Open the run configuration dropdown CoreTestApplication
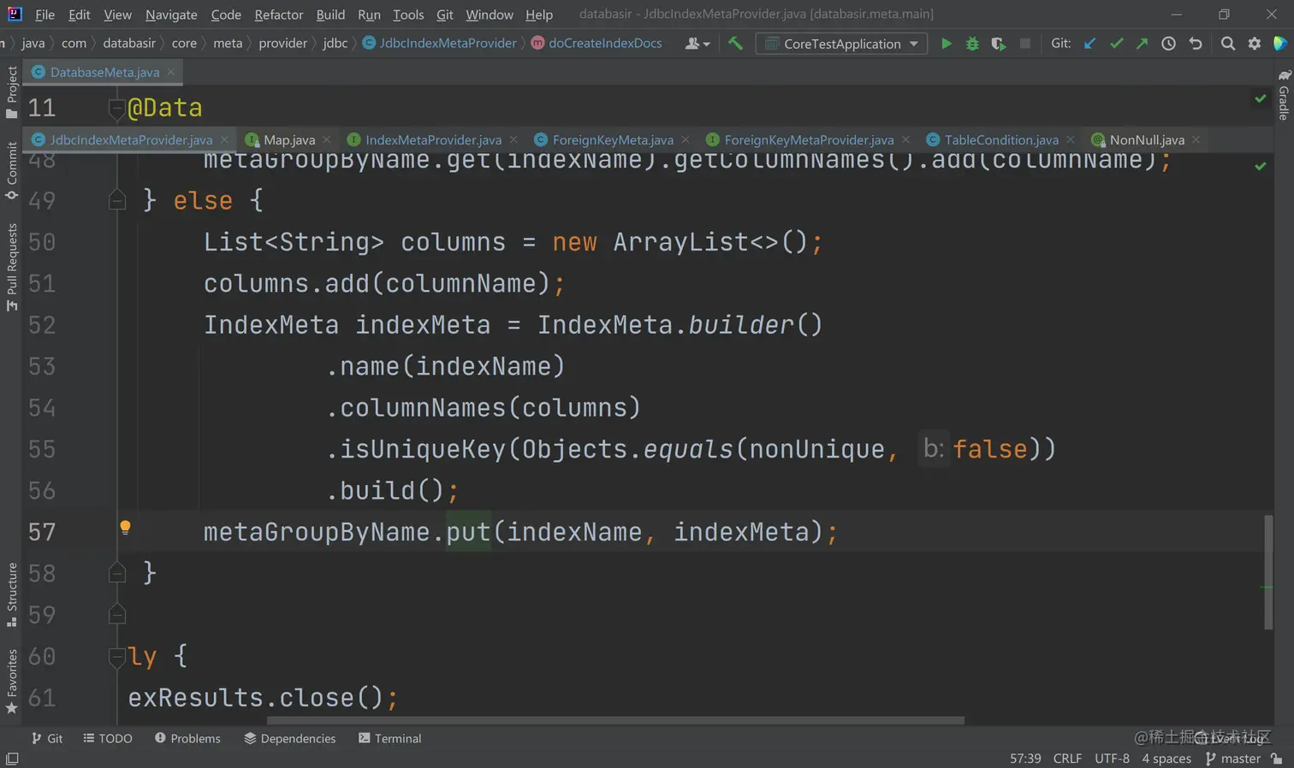This screenshot has height=768, width=1294. coord(841,44)
